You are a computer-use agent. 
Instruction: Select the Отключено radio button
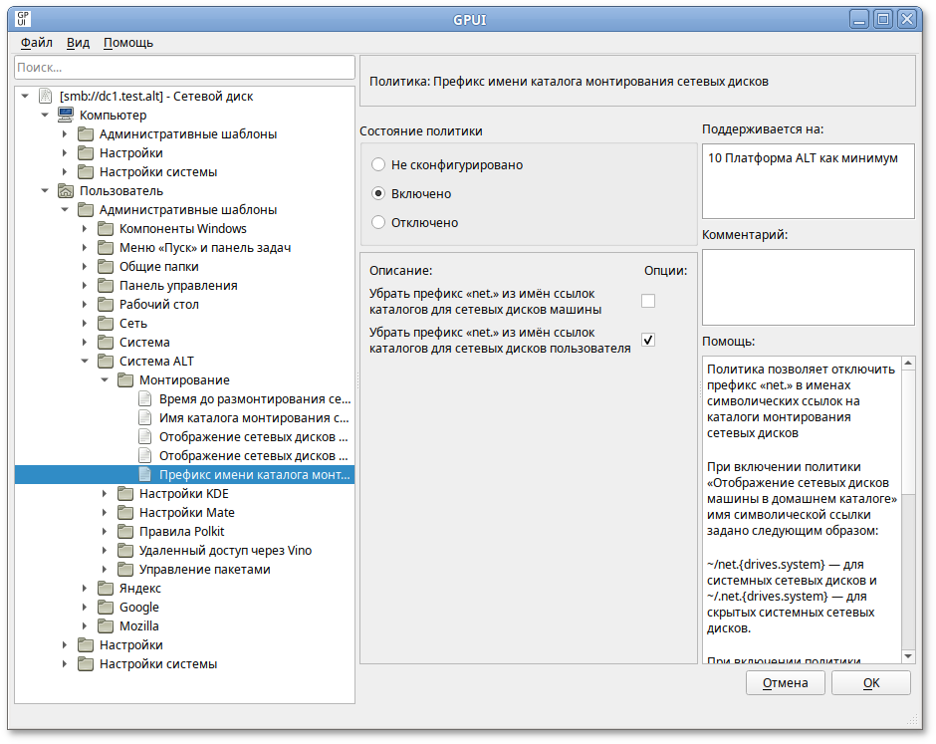(378, 222)
